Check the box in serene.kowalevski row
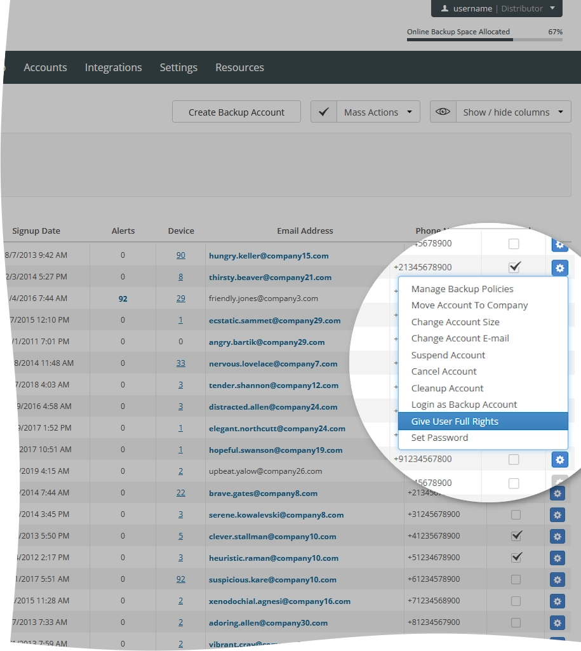 tap(516, 515)
